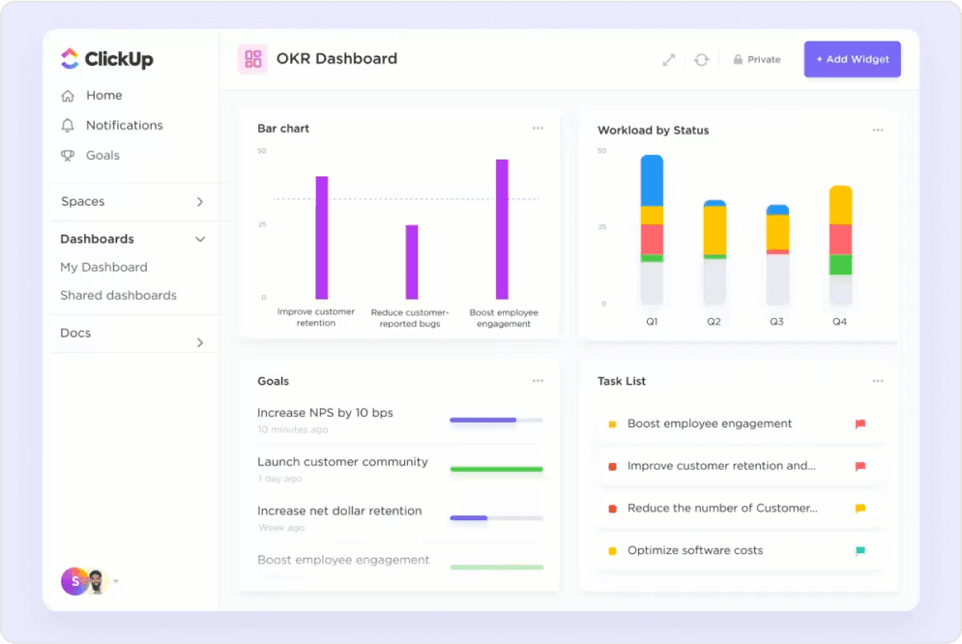Click red flag on Boost employee engagement task
This screenshot has width=962, height=644.
[860, 424]
